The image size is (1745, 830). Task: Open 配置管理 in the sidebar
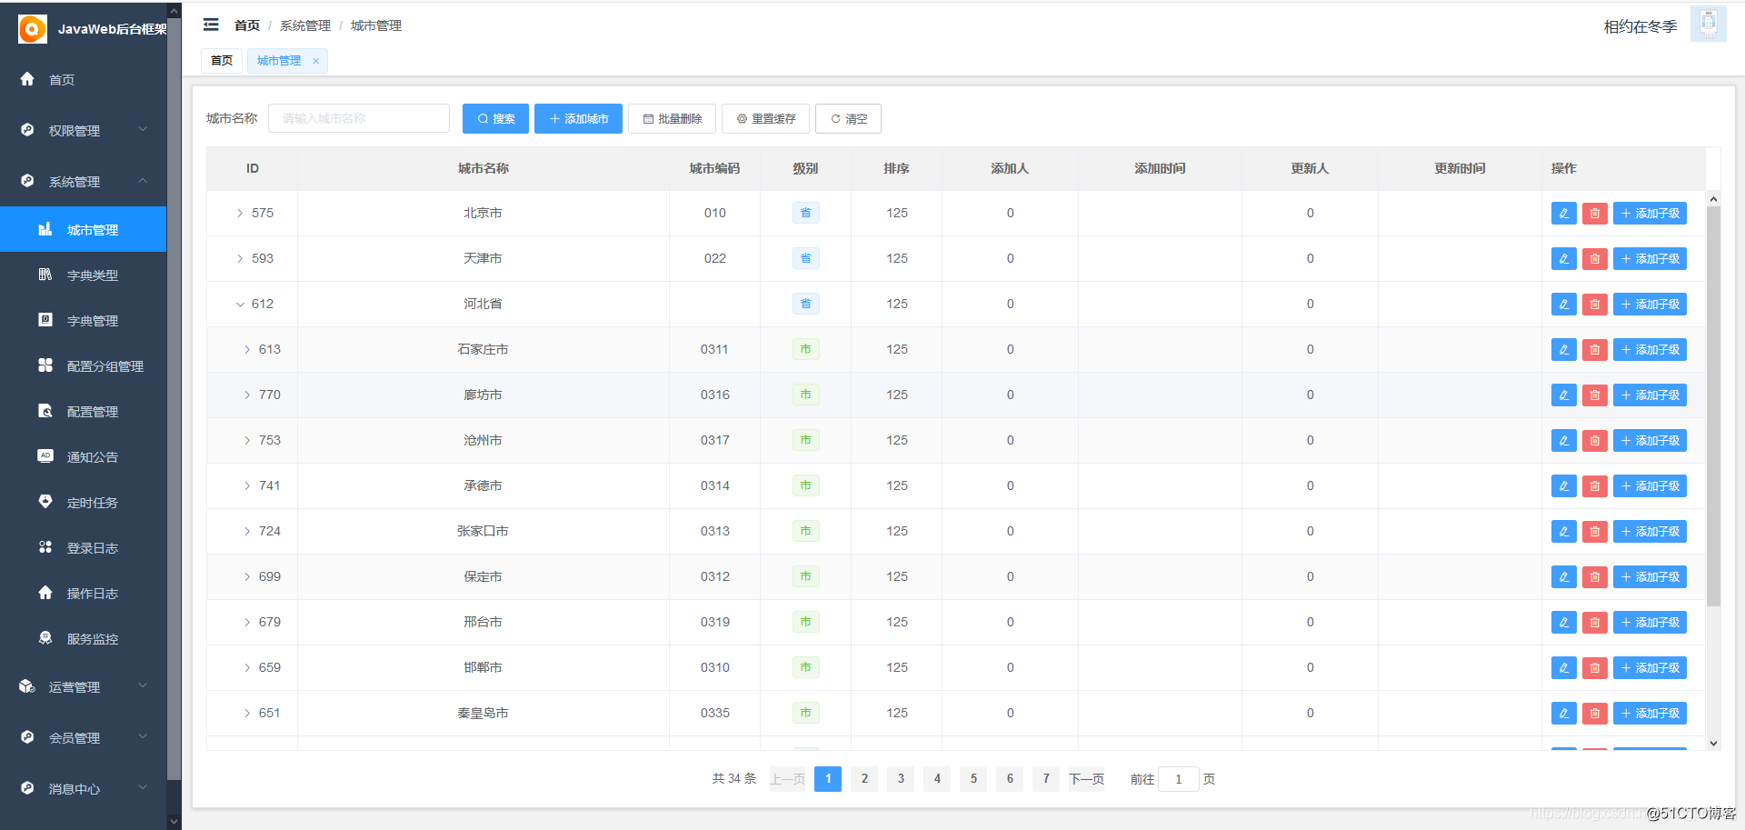coord(84,411)
